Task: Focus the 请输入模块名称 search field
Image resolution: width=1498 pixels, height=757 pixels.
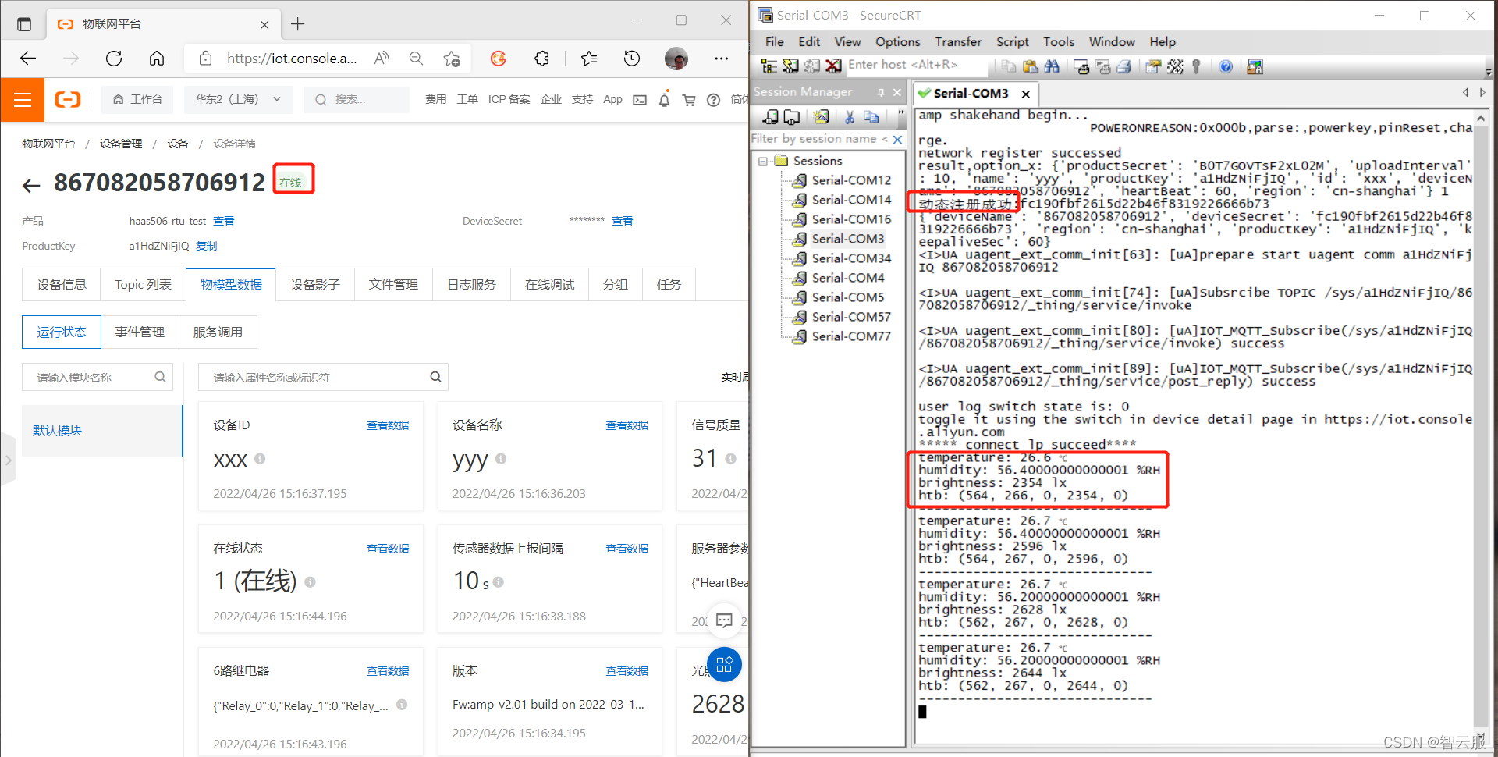Action: tap(97, 378)
